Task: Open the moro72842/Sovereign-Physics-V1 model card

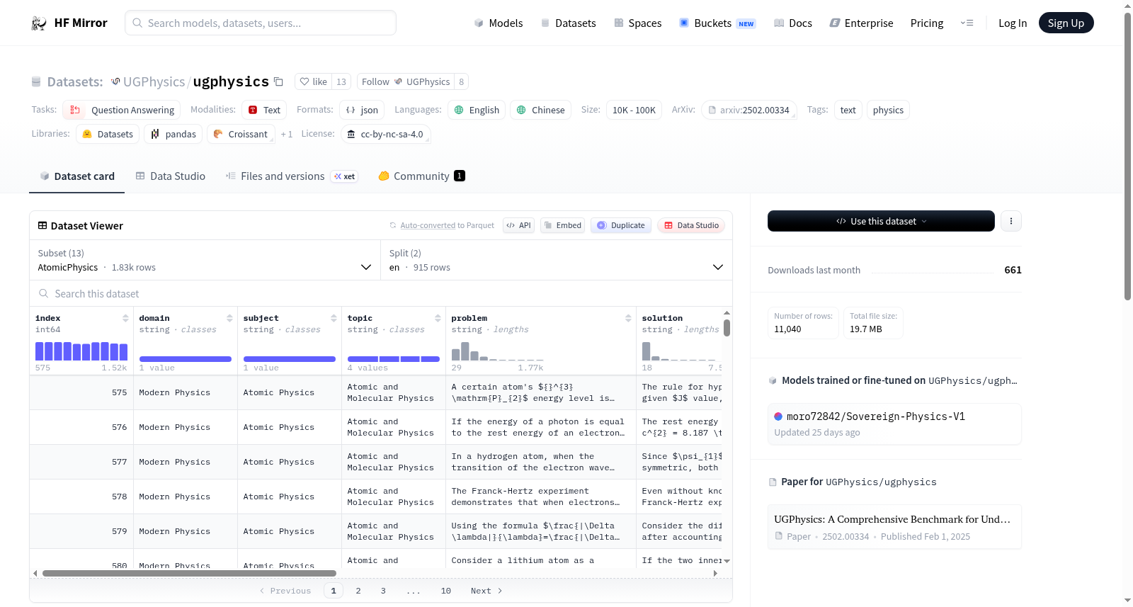Action: click(894, 424)
